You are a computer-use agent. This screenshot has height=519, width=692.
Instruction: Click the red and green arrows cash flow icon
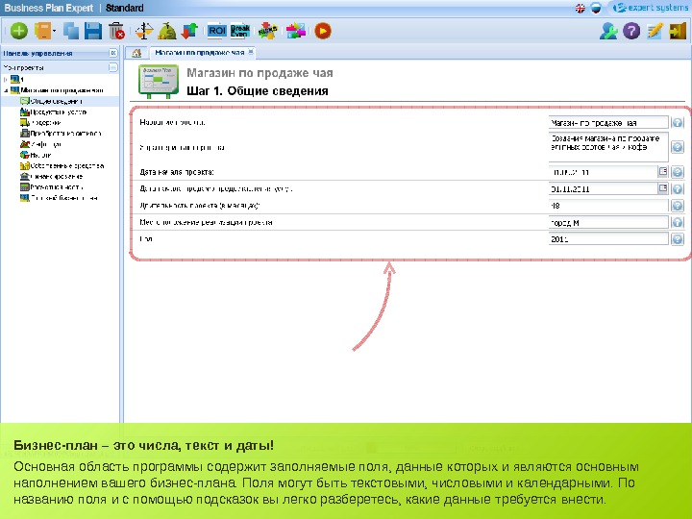189,31
